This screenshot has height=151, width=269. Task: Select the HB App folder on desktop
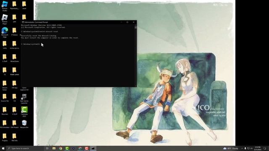pos(14,85)
